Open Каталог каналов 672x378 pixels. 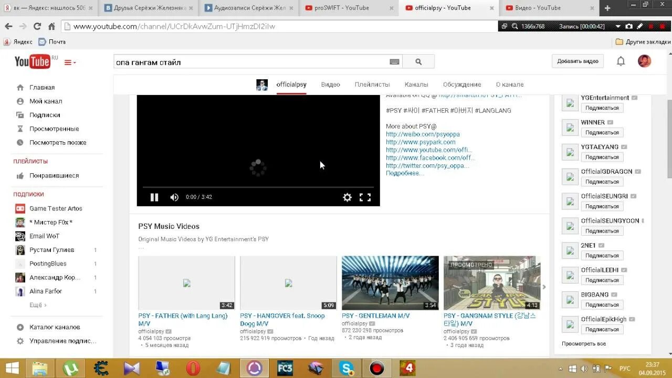click(55, 327)
